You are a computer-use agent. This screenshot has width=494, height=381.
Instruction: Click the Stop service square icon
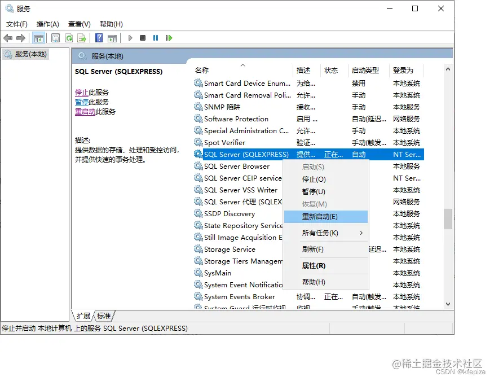(x=143, y=38)
